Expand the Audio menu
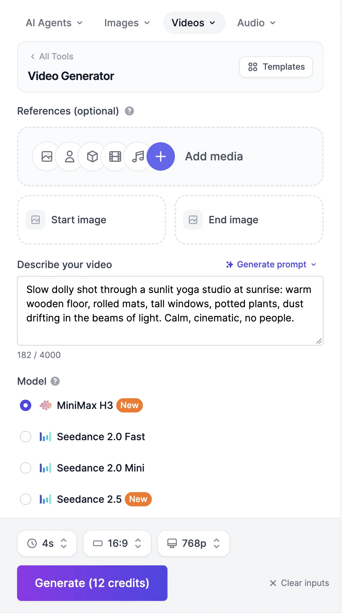This screenshot has height=613, width=347. click(256, 23)
